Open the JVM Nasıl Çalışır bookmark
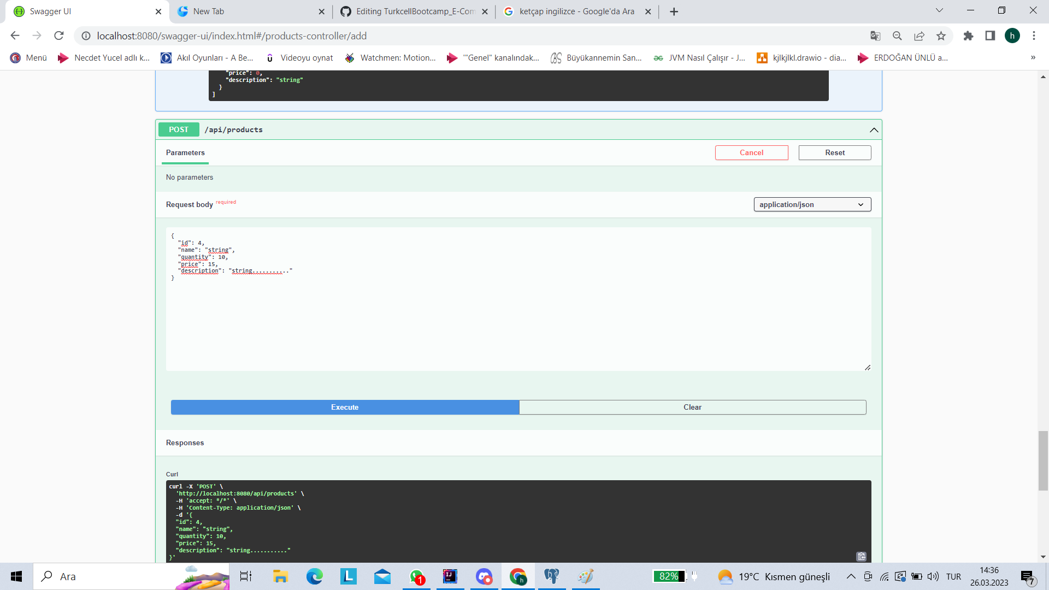Viewport: 1049px width, 590px height. (x=699, y=58)
